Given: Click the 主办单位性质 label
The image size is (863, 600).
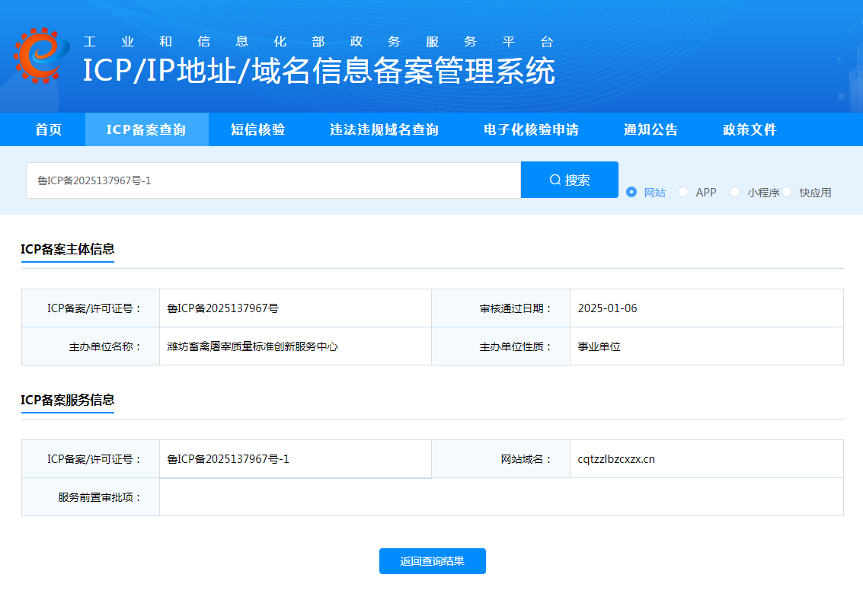Looking at the screenshot, I should (x=515, y=346).
